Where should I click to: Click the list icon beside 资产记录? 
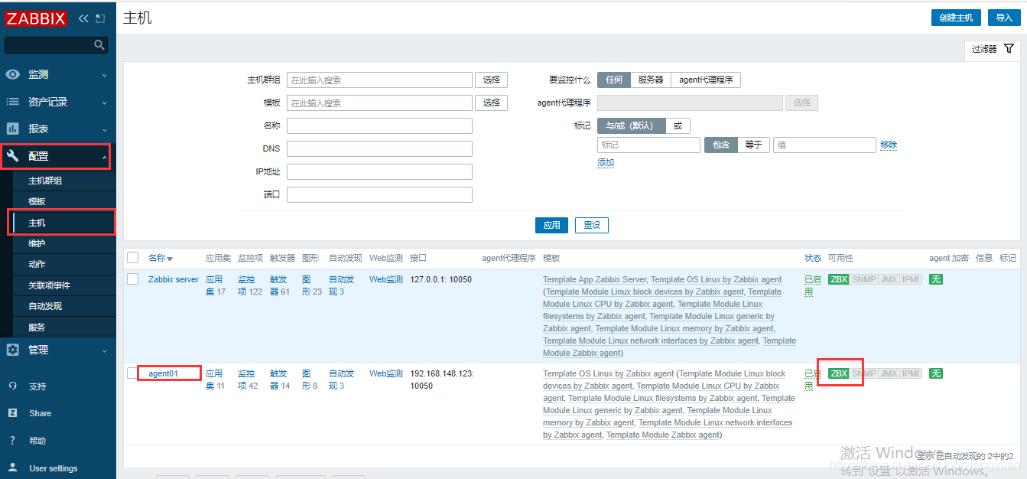tap(12, 102)
